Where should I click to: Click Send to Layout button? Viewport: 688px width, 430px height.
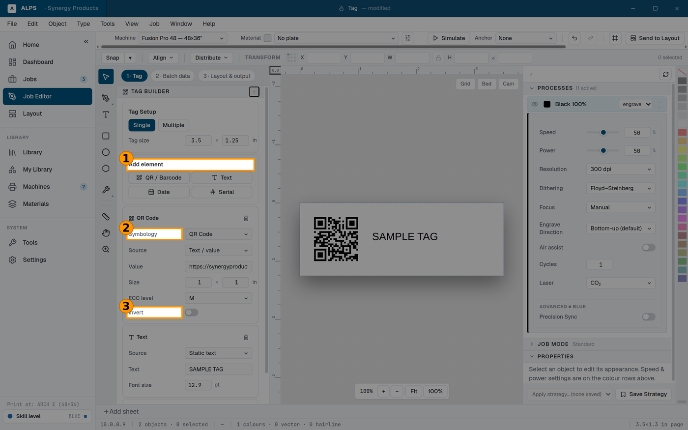coord(655,38)
